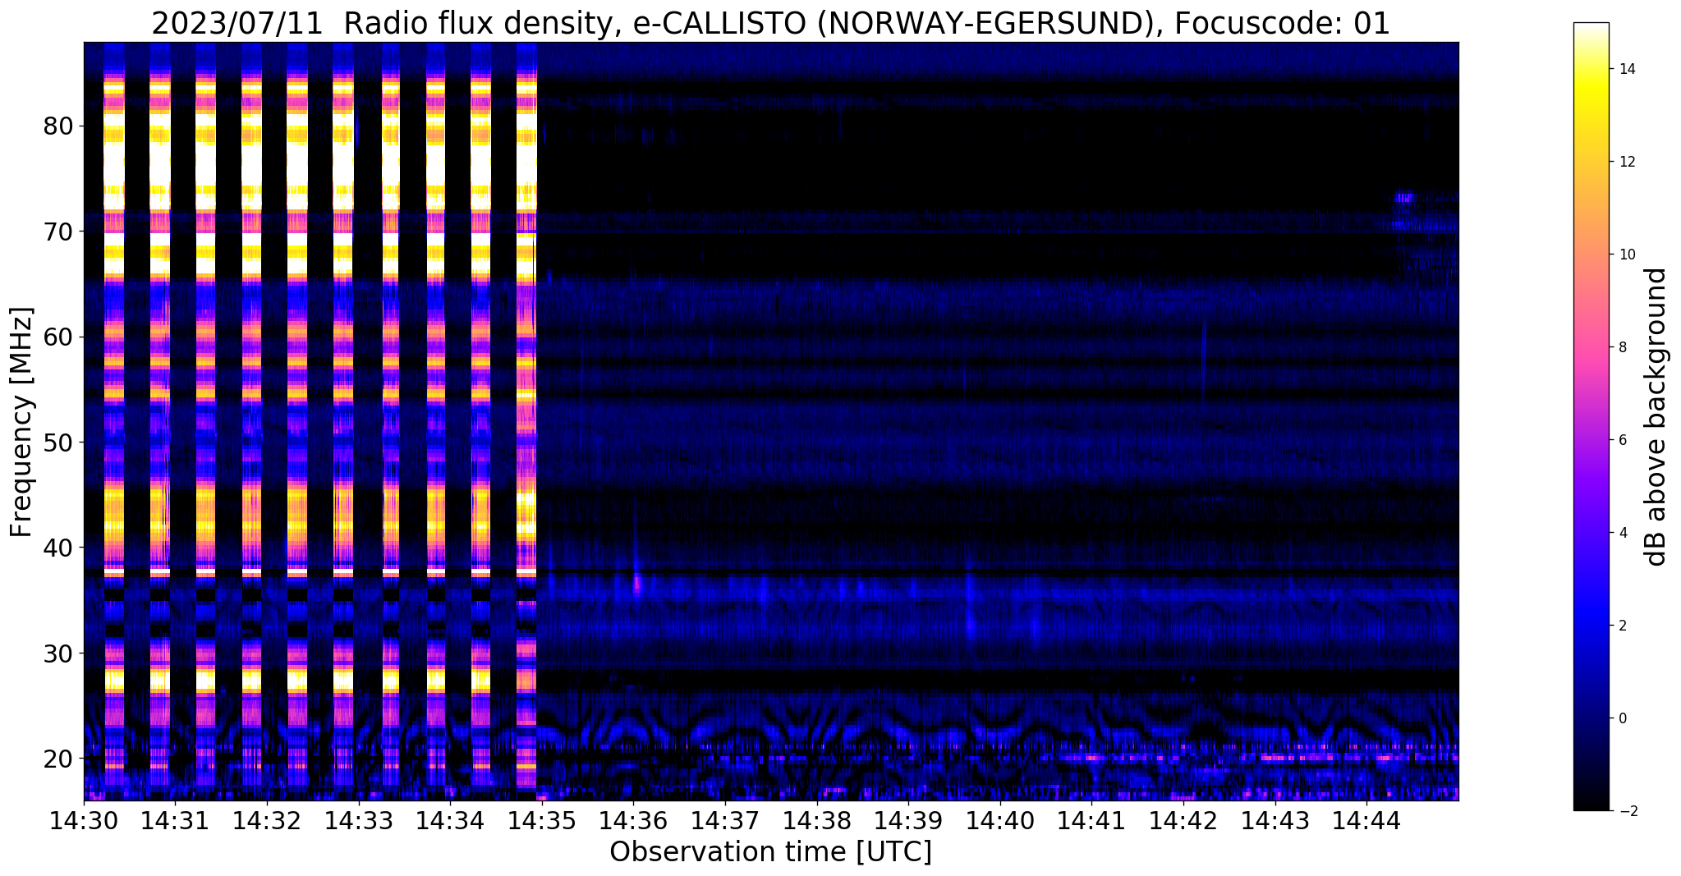Click the colorbar tick label 12
Viewport: 1681px width, 876px height.
(x=1627, y=162)
